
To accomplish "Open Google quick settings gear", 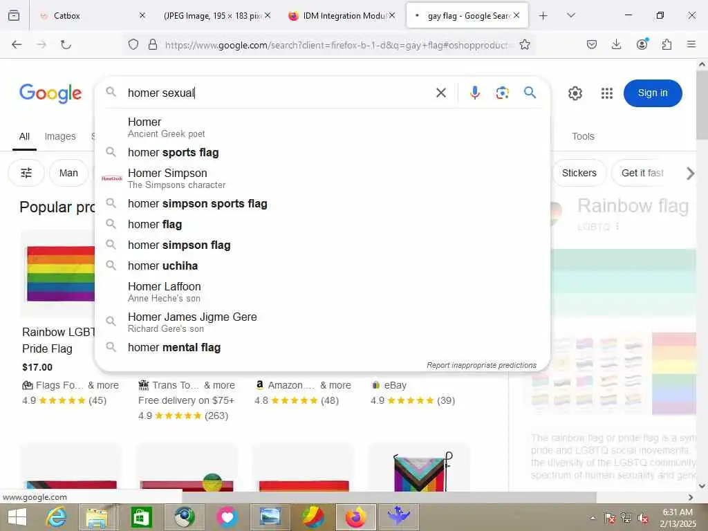I will click(x=575, y=93).
